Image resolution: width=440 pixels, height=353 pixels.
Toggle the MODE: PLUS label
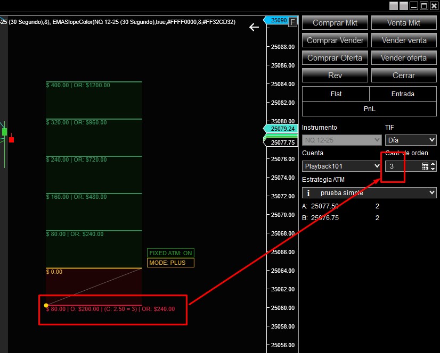coord(170,263)
